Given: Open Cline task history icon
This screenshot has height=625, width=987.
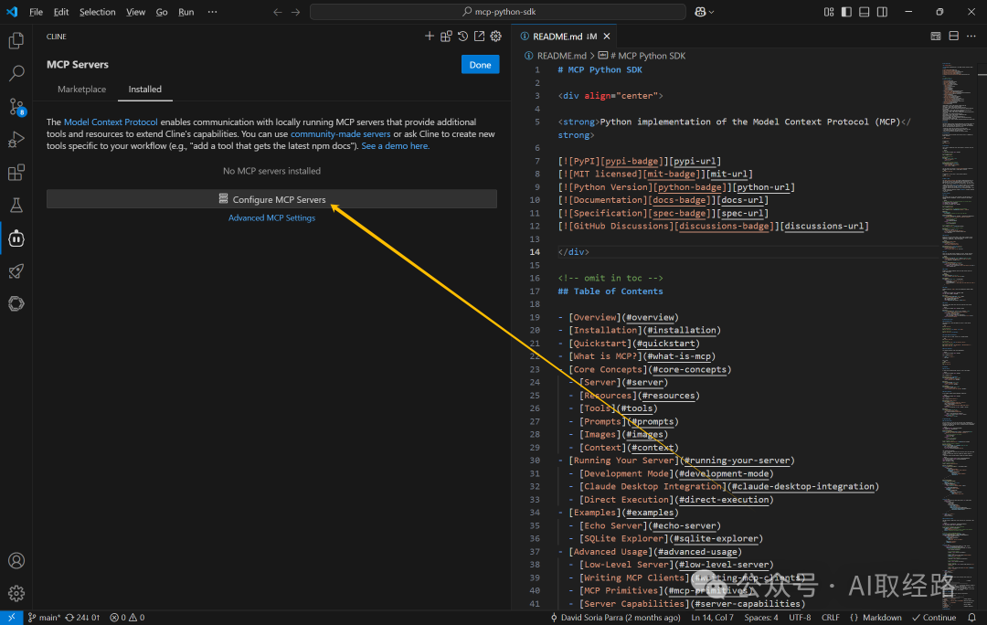Looking at the screenshot, I should tap(462, 37).
